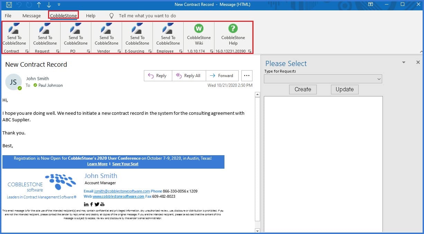This screenshot has width=424, height=234.
Task: Click the Tell me lightbulb icon
Action: 111,16
